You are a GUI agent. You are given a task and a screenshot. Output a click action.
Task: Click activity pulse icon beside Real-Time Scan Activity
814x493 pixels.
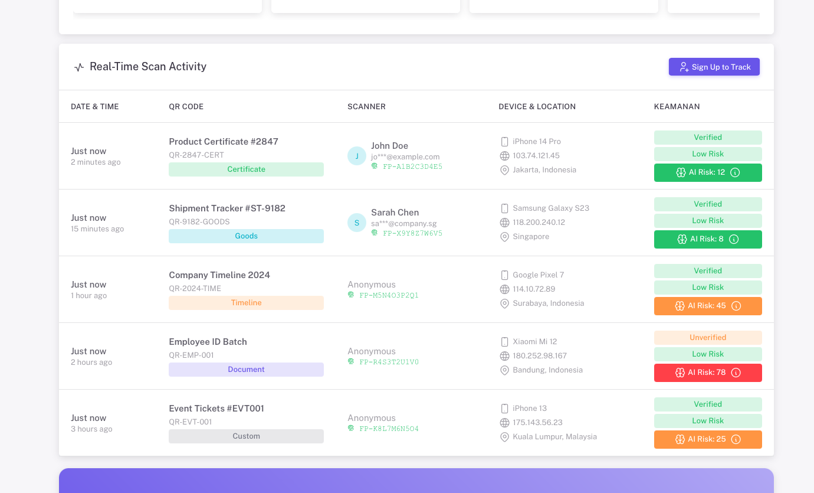tap(79, 67)
